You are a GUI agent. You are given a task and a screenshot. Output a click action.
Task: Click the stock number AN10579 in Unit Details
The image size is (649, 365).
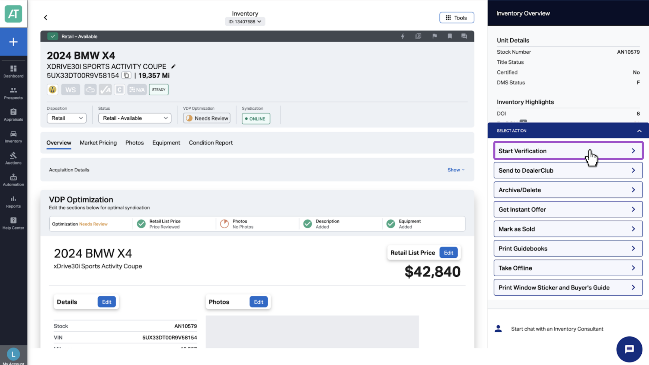pyautogui.click(x=628, y=52)
